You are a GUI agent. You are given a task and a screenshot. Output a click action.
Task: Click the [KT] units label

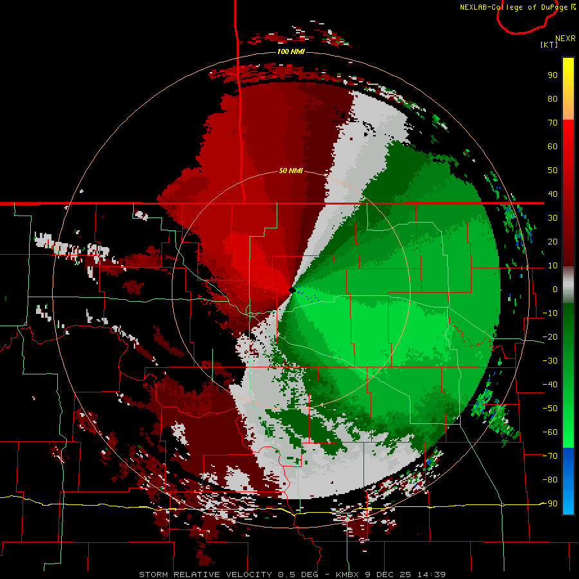click(549, 44)
